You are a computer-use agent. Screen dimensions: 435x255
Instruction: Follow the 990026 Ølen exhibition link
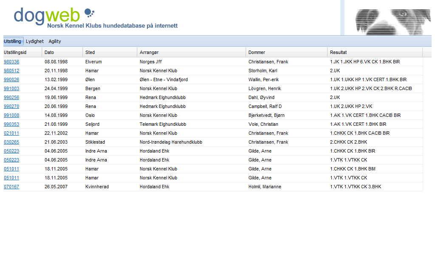(11, 79)
